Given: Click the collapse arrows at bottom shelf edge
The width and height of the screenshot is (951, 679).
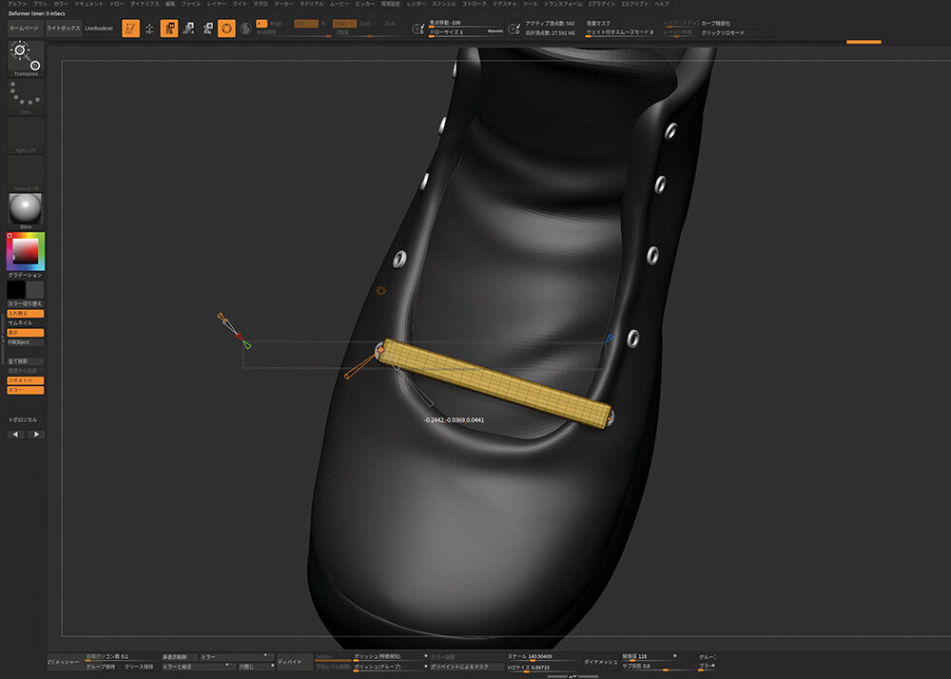Looking at the screenshot, I should point(573,676).
